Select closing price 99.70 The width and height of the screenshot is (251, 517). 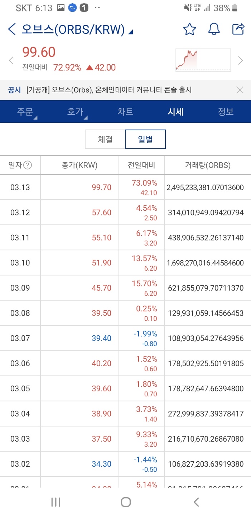(x=102, y=187)
